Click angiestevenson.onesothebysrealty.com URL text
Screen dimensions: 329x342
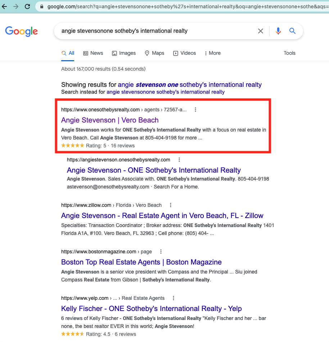(118, 160)
